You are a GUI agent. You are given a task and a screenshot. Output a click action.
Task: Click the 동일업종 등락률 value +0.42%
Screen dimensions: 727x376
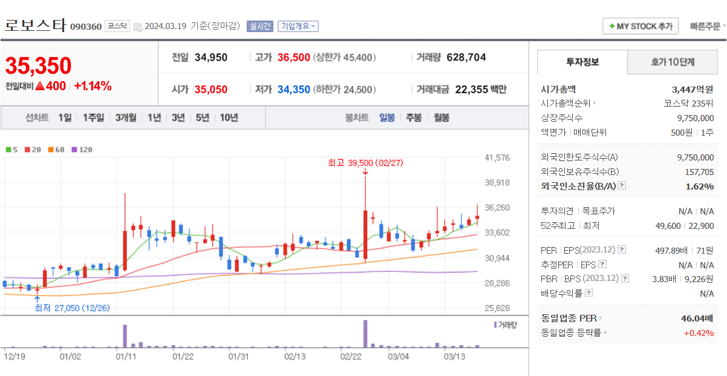click(x=699, y=332)
